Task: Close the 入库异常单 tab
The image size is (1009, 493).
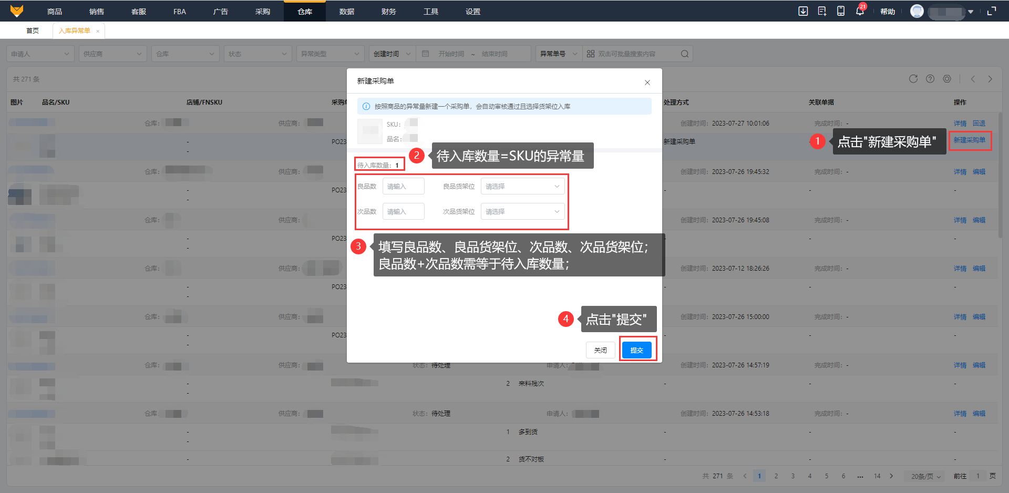Action: coord(98,31)
